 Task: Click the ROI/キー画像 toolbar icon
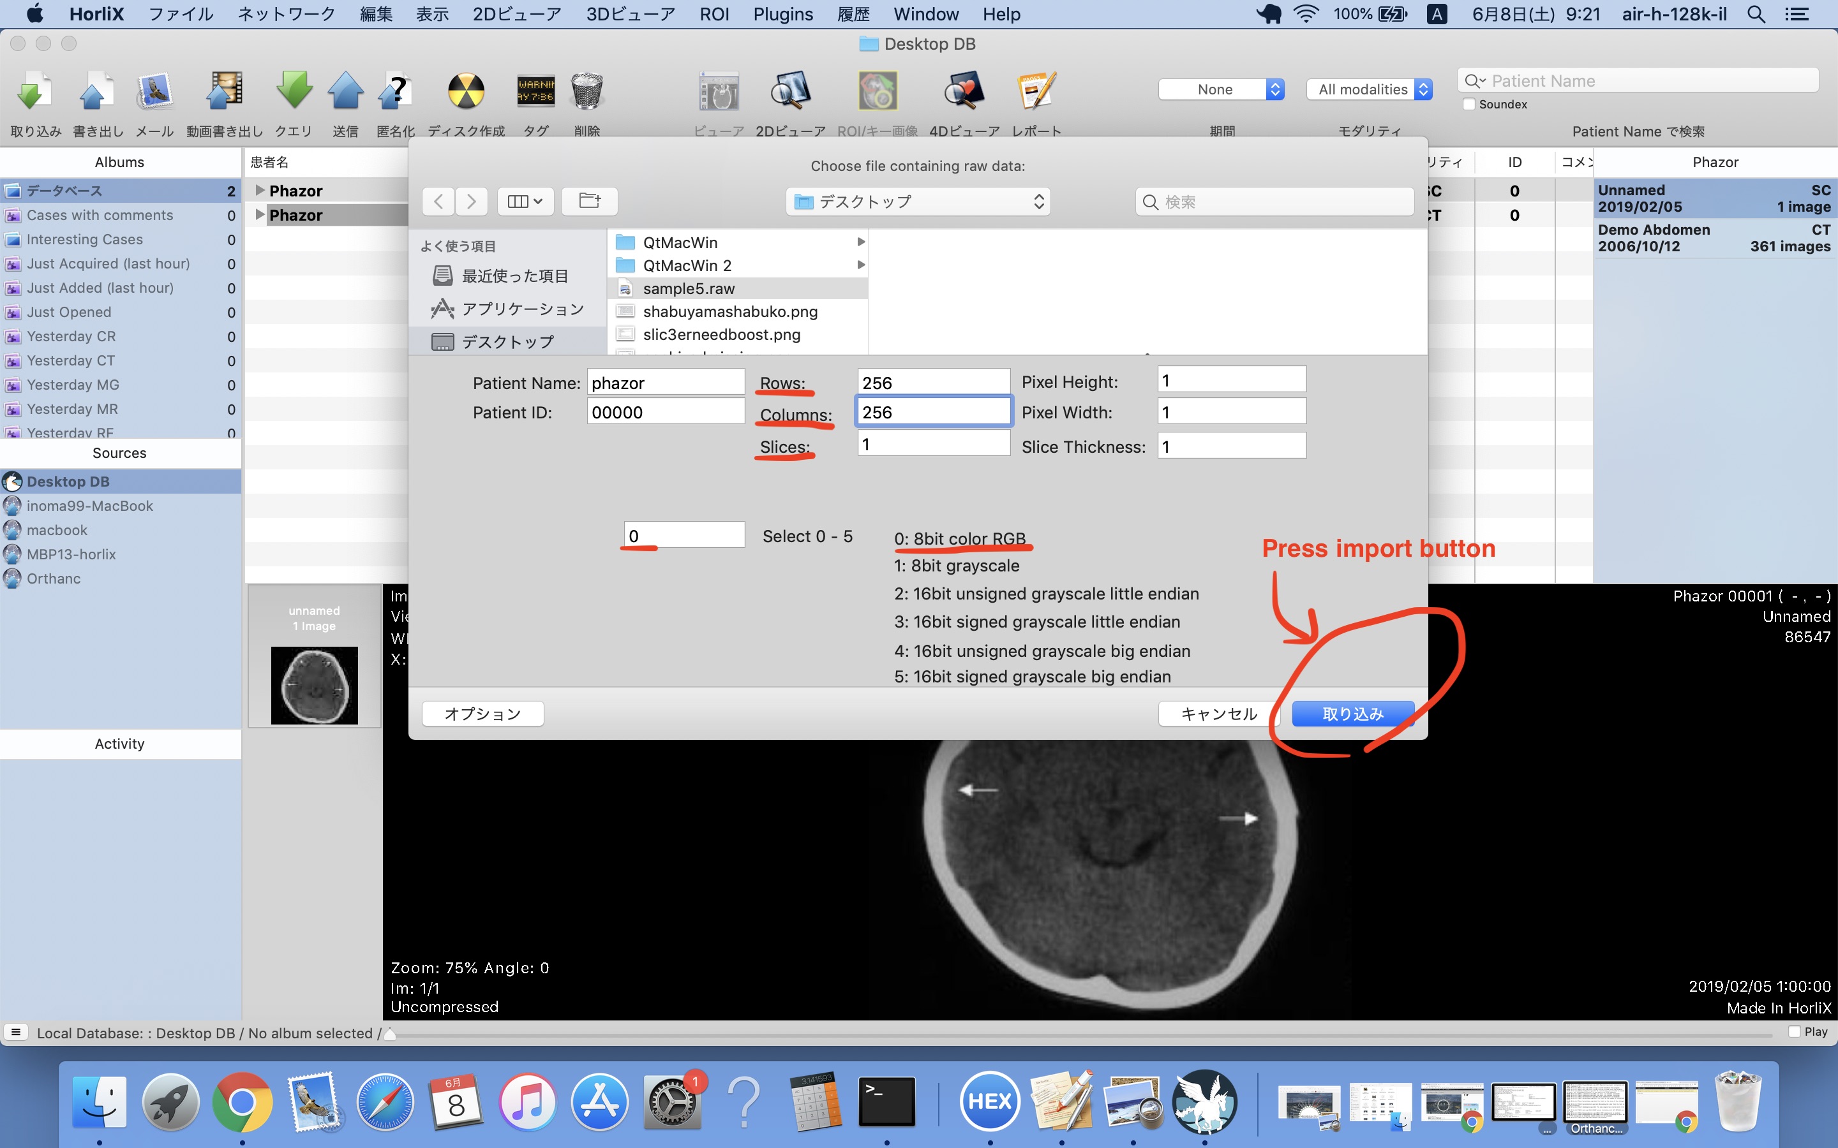(878, 92)
